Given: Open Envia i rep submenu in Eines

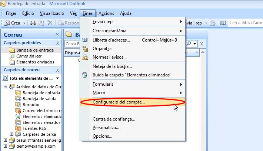Looking at the screenshot, I should coord(133,22).
